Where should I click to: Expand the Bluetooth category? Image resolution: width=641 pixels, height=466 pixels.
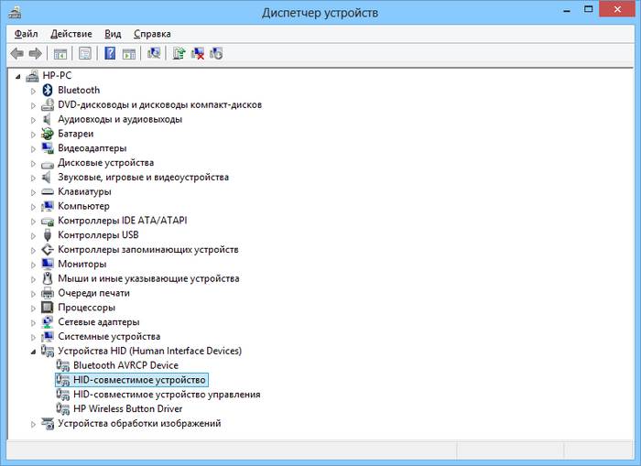coord(34,91)
